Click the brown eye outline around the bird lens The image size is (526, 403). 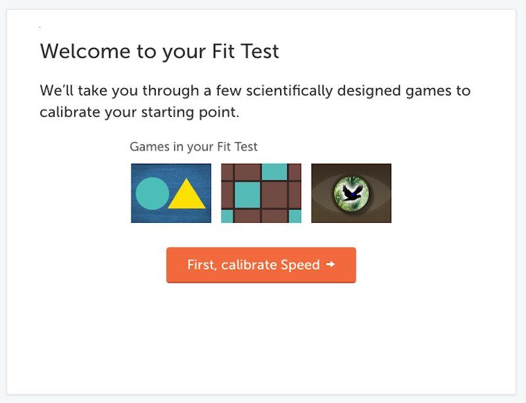pyautogui.click(x=381, y=193)
